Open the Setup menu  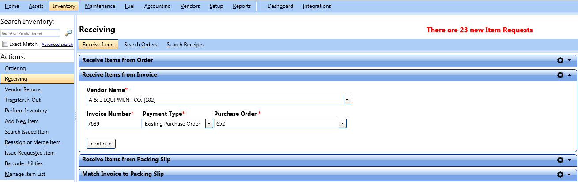click(216, 6)
